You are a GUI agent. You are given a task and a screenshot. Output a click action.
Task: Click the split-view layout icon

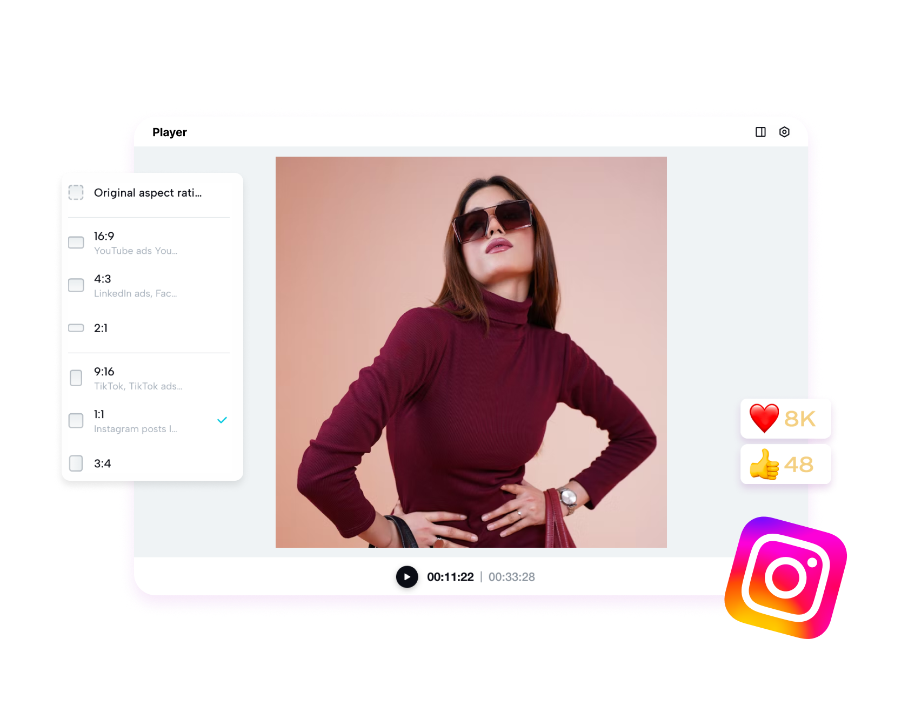[x=761, y=132]
